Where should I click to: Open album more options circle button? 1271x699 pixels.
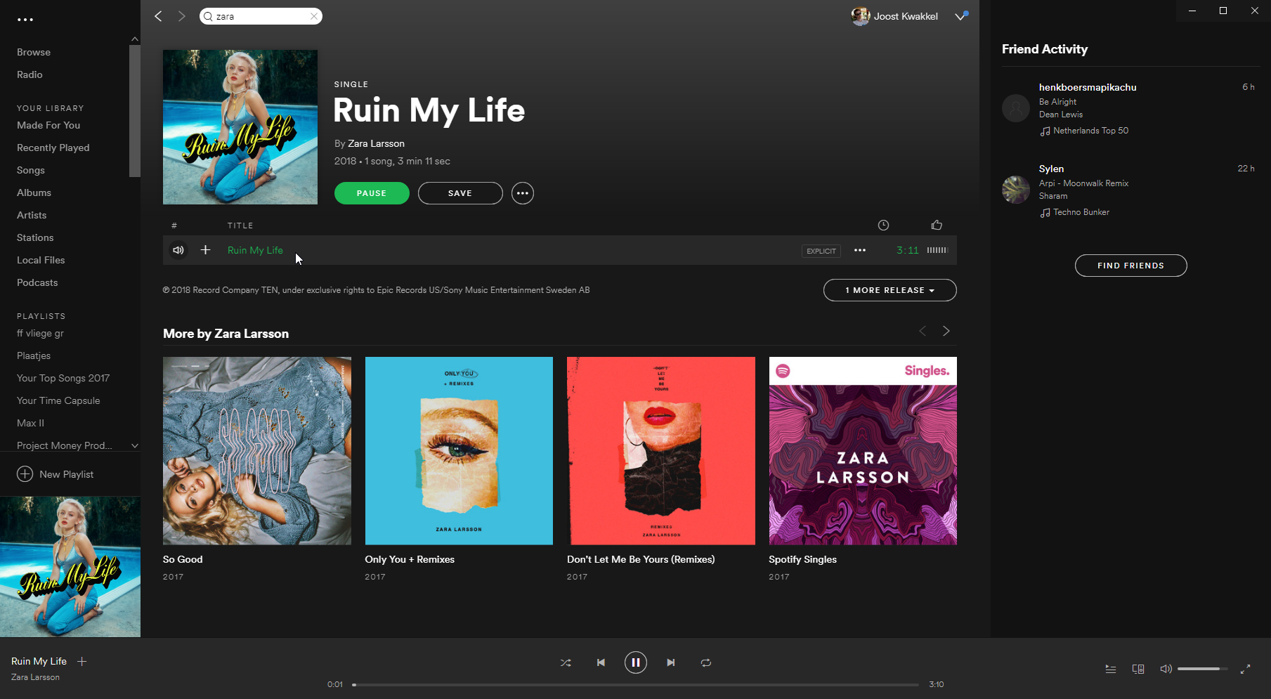pos(522,193)
